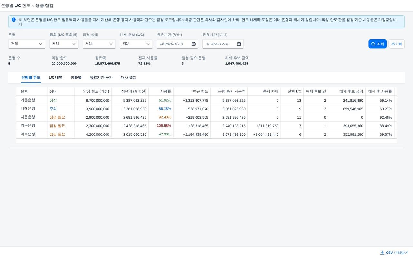Click the -128,318,465 spare limit value

pos(197,126)
